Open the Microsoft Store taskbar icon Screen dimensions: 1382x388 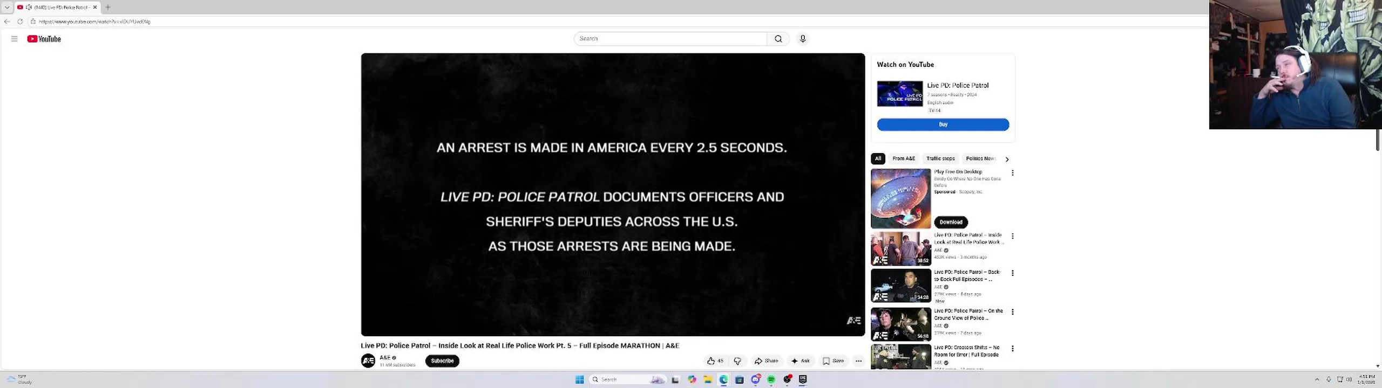[x=740, y=379]
